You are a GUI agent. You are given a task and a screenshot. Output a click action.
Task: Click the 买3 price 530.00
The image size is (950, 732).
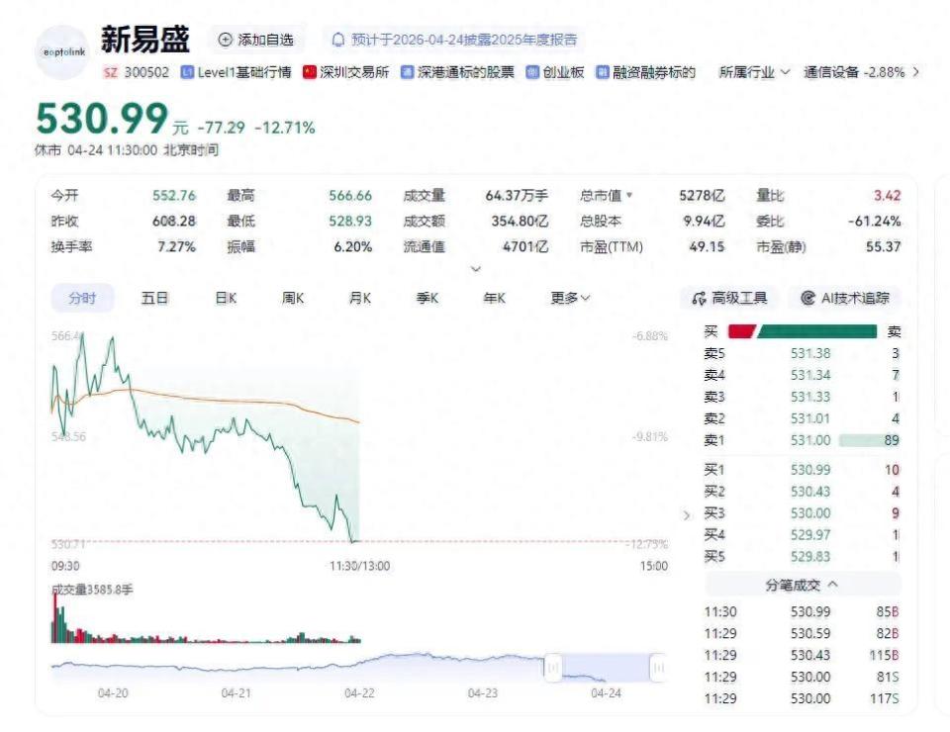[x=810, y=512]
